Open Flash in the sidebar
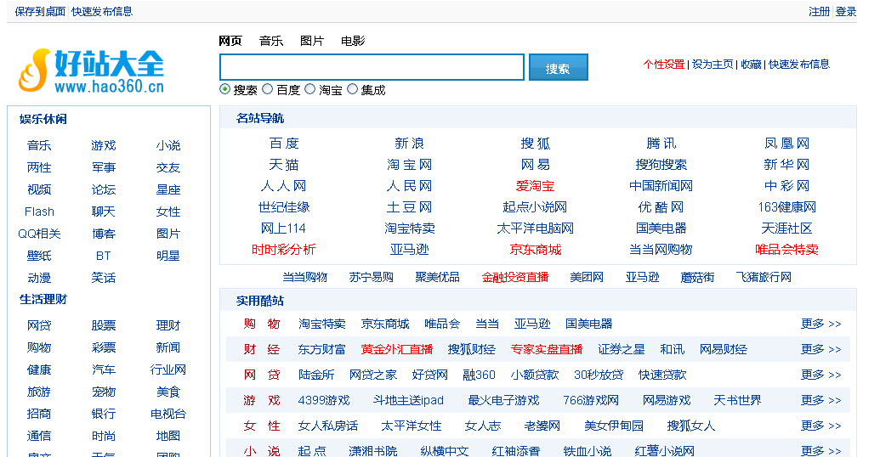 [39, 212]
